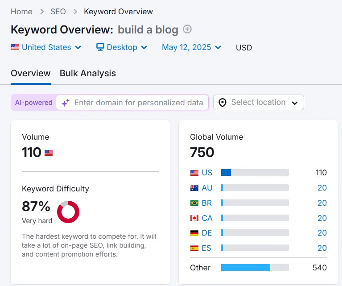Click the Keyword Difficulty donut chart
342x286 pixels.
(x=68, y=212)
